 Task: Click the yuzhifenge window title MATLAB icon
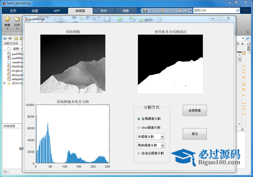pos(26,19)
